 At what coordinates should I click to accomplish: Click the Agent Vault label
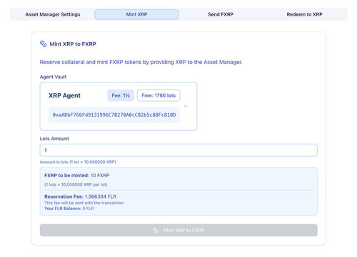pos(53,77)
